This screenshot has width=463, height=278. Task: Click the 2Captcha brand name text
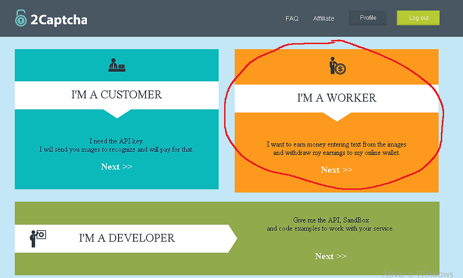point(59,20)
